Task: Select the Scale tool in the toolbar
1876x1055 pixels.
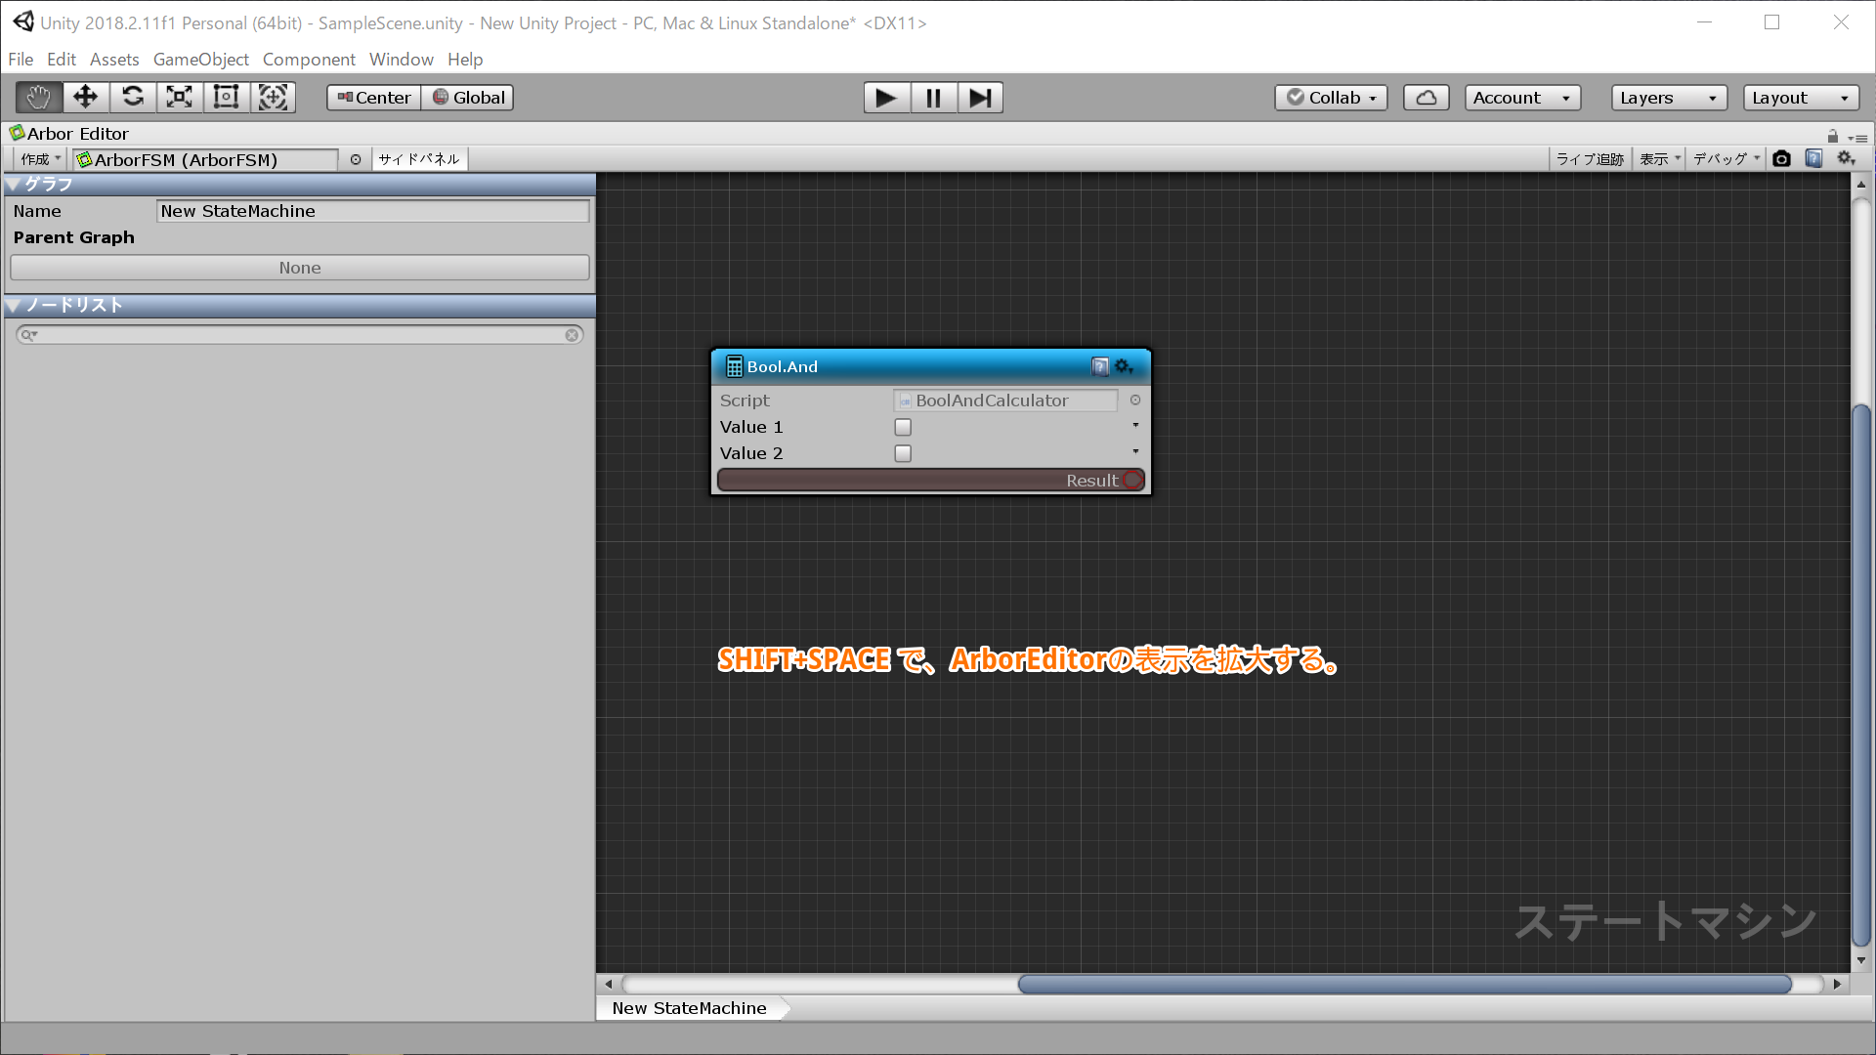Action: pos(178,97)
